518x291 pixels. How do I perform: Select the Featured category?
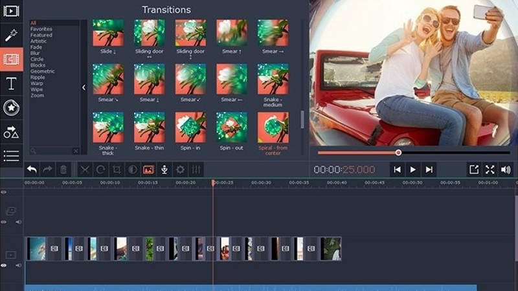[x=41, y=35]
